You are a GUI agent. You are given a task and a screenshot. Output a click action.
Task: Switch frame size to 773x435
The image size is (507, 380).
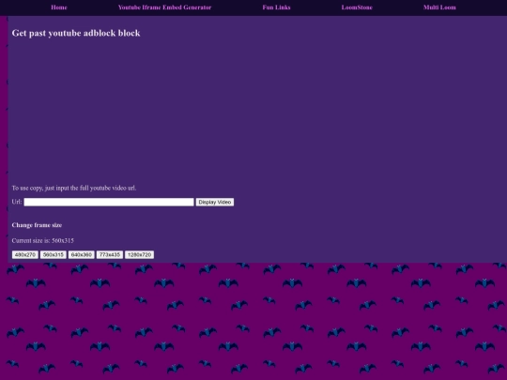point(110,254)
